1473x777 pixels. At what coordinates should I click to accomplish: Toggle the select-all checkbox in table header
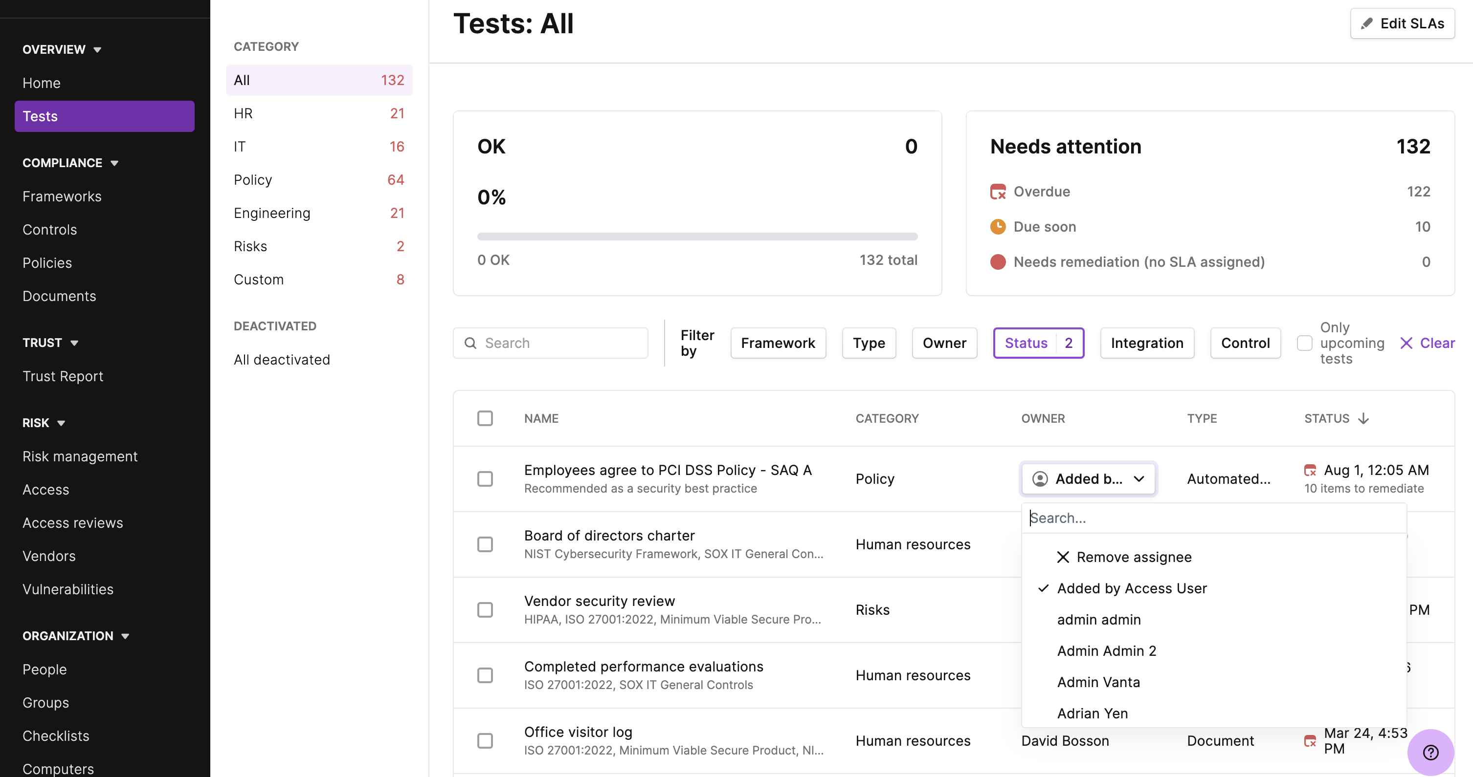click(485, 418)
